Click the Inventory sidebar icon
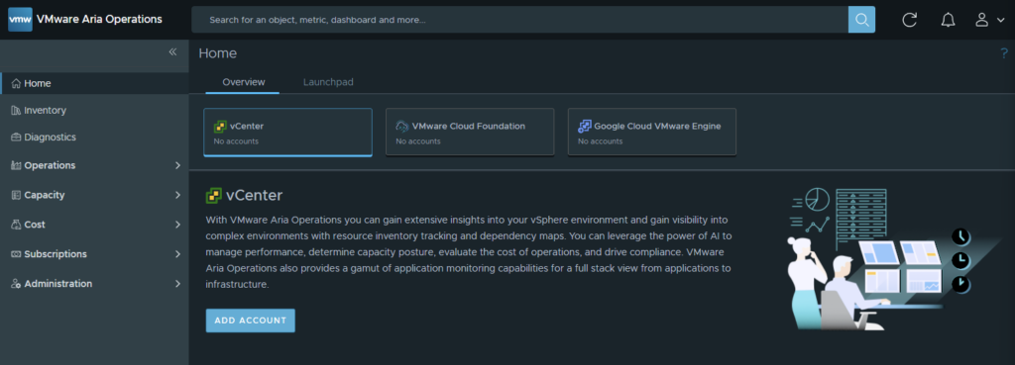1015x365 pixels. (16, 111)
